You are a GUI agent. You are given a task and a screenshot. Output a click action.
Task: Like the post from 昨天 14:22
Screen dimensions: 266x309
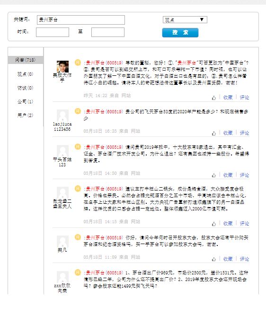click(x=214, y=98)
